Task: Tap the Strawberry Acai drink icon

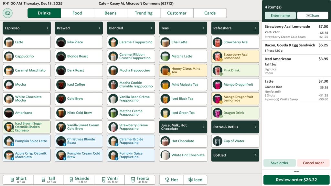Action: pos(218,42)
